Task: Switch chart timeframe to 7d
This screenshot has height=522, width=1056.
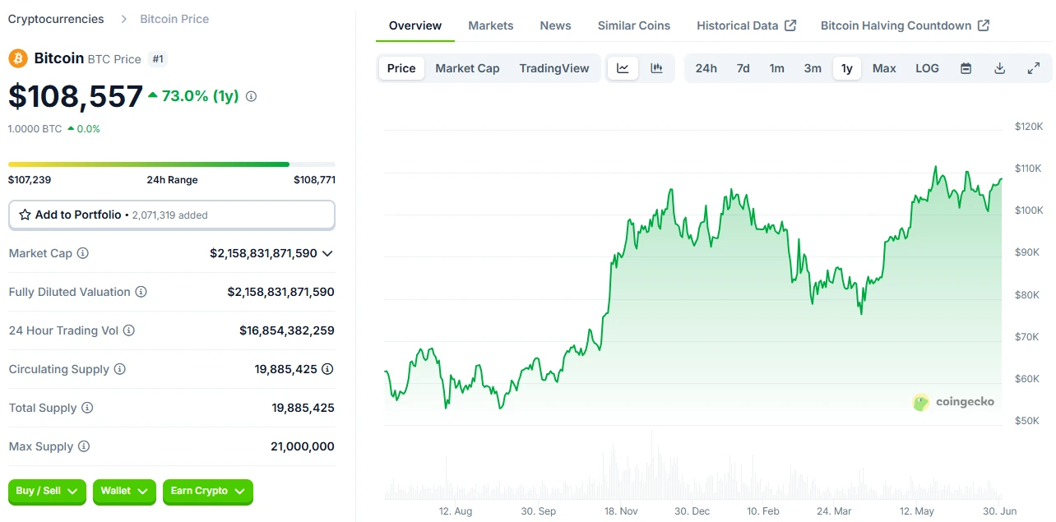Action: point(743,68)
